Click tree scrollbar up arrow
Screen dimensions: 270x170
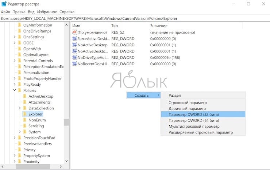tap(66, 25)
